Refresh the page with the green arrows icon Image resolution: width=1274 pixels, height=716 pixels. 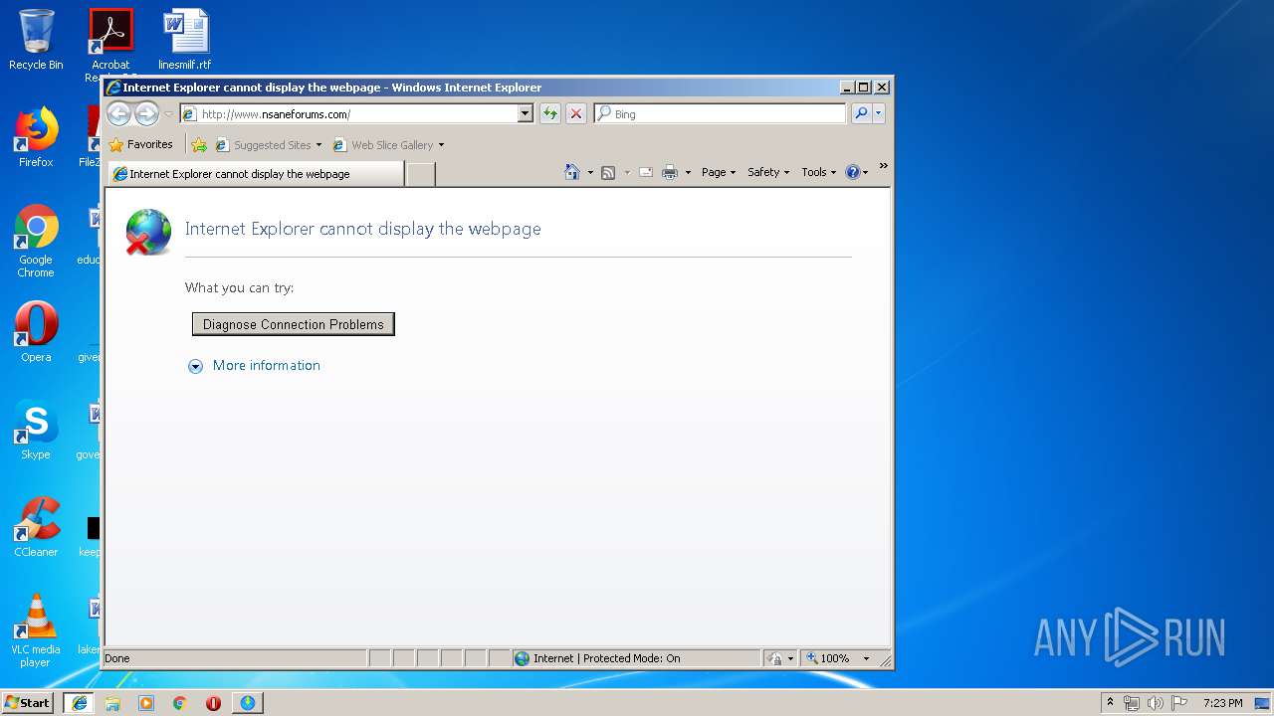(549, 114)
